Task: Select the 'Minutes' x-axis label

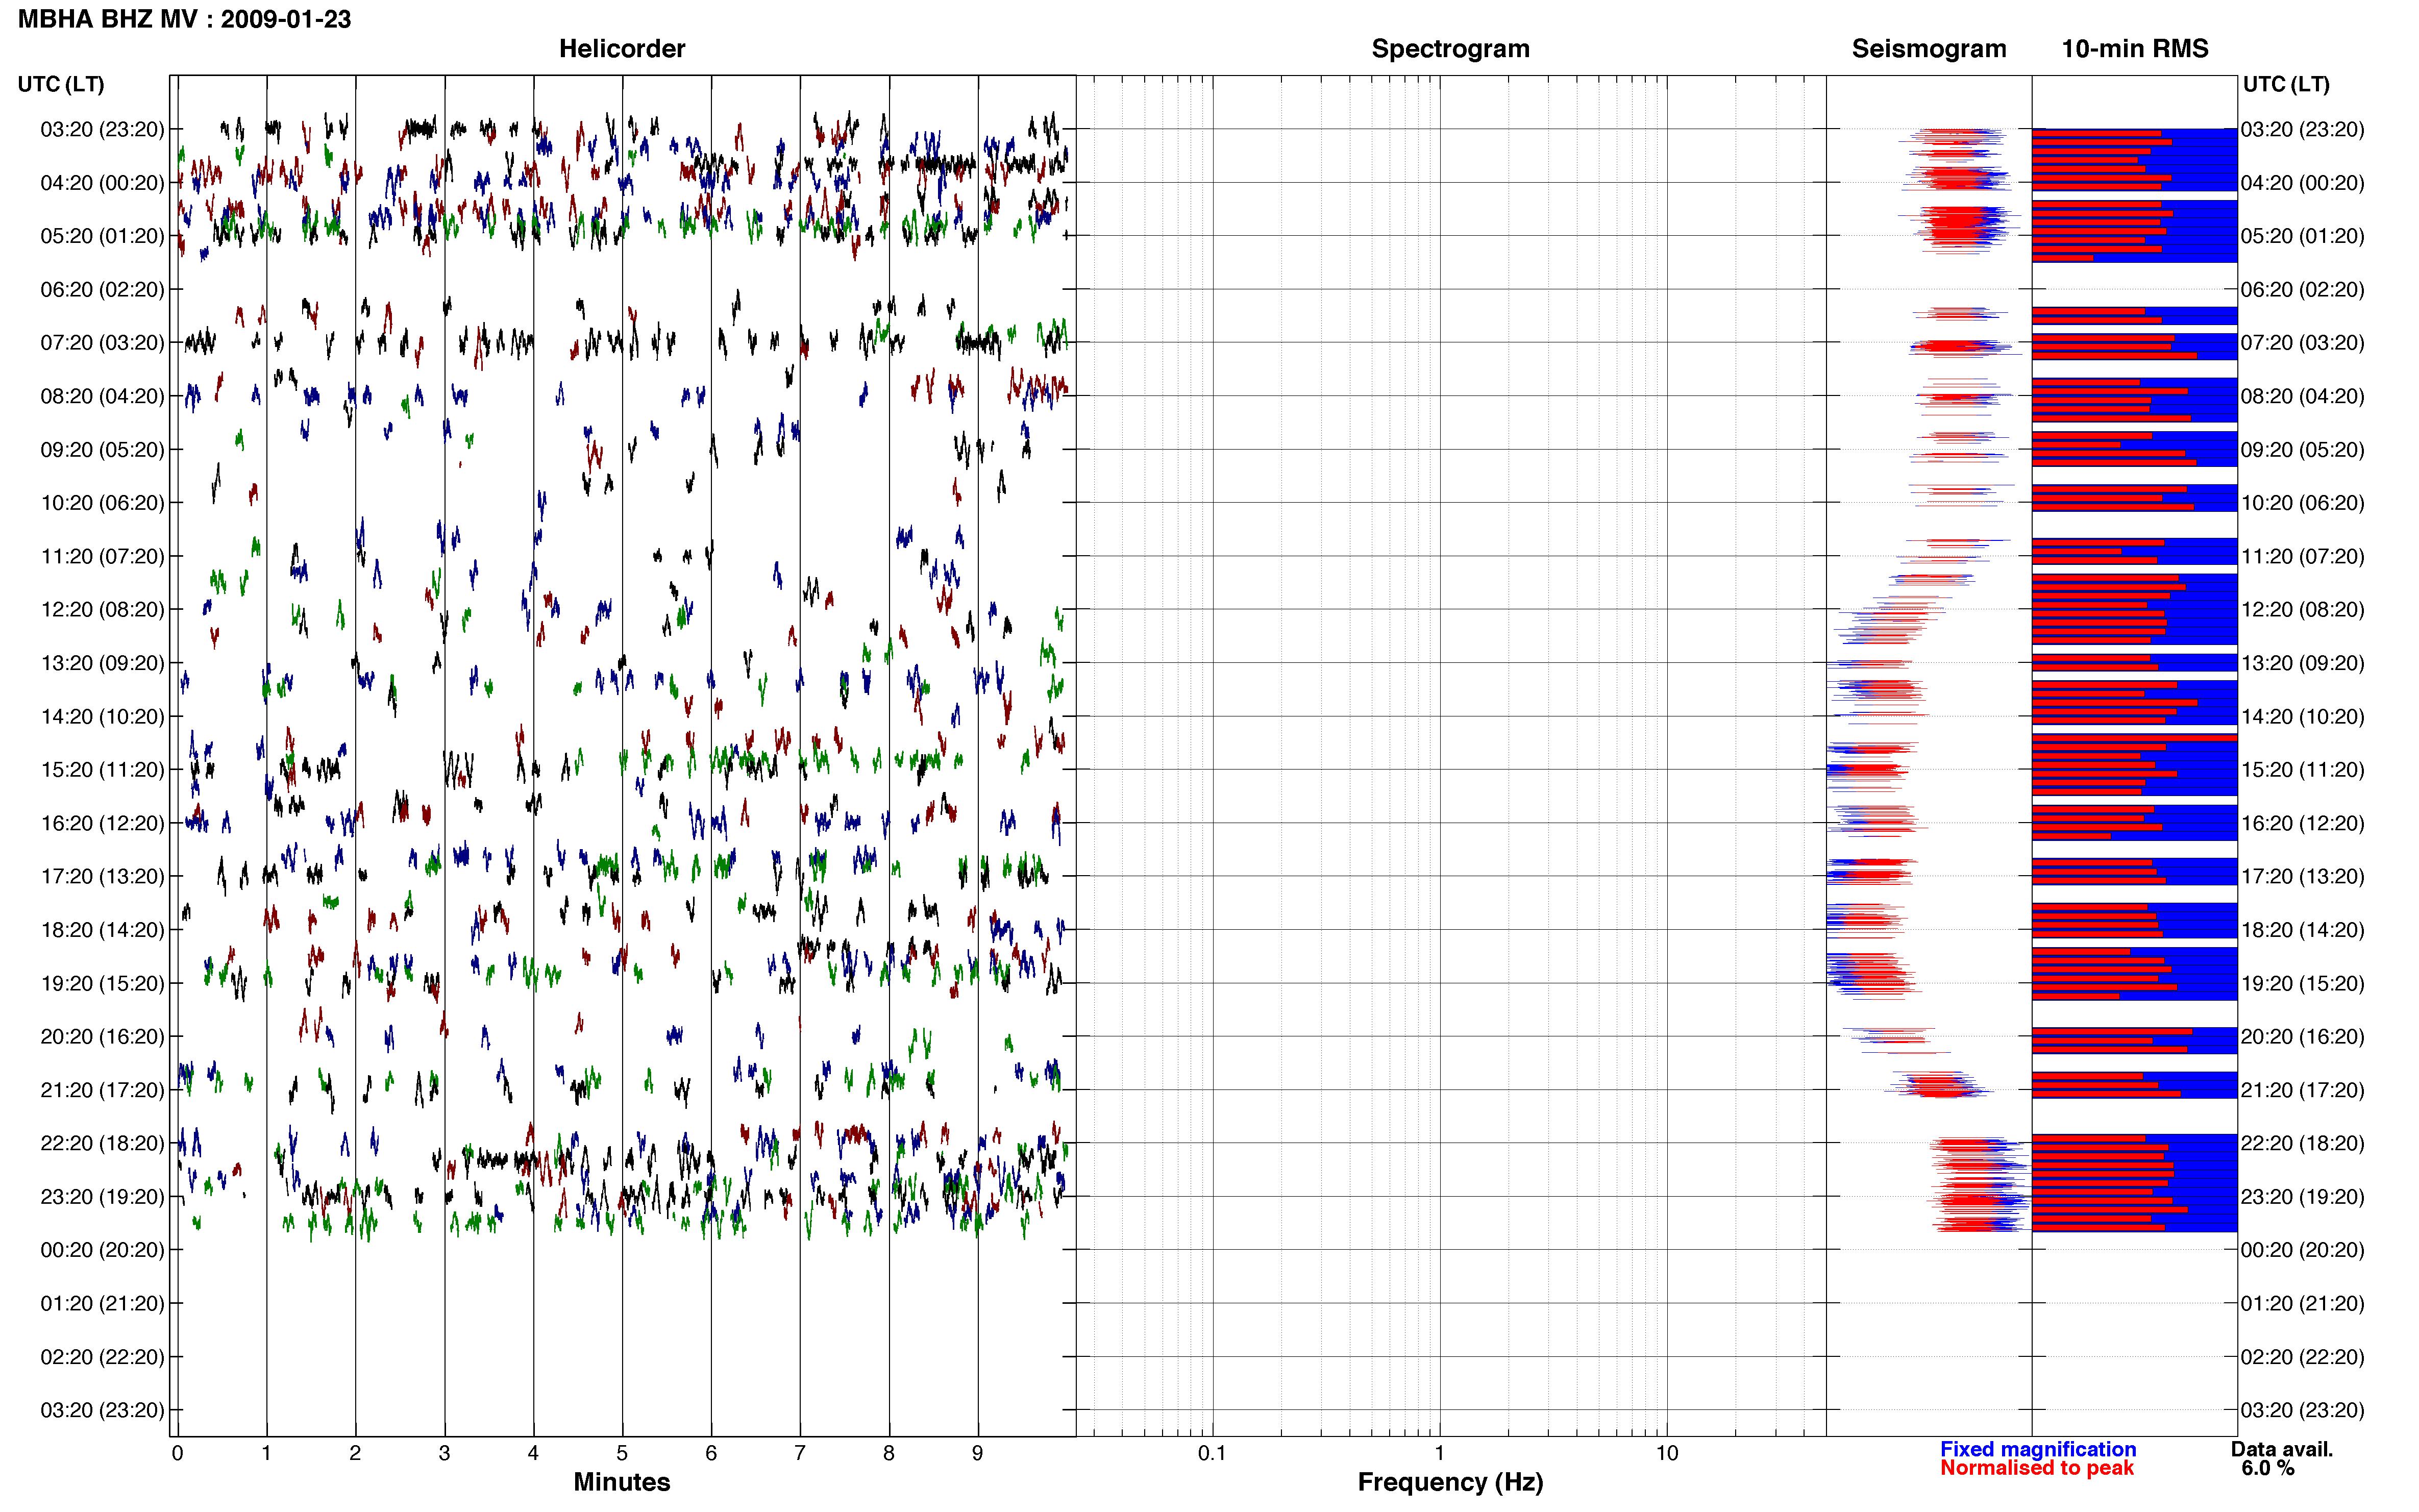Action: [622, 1482]
